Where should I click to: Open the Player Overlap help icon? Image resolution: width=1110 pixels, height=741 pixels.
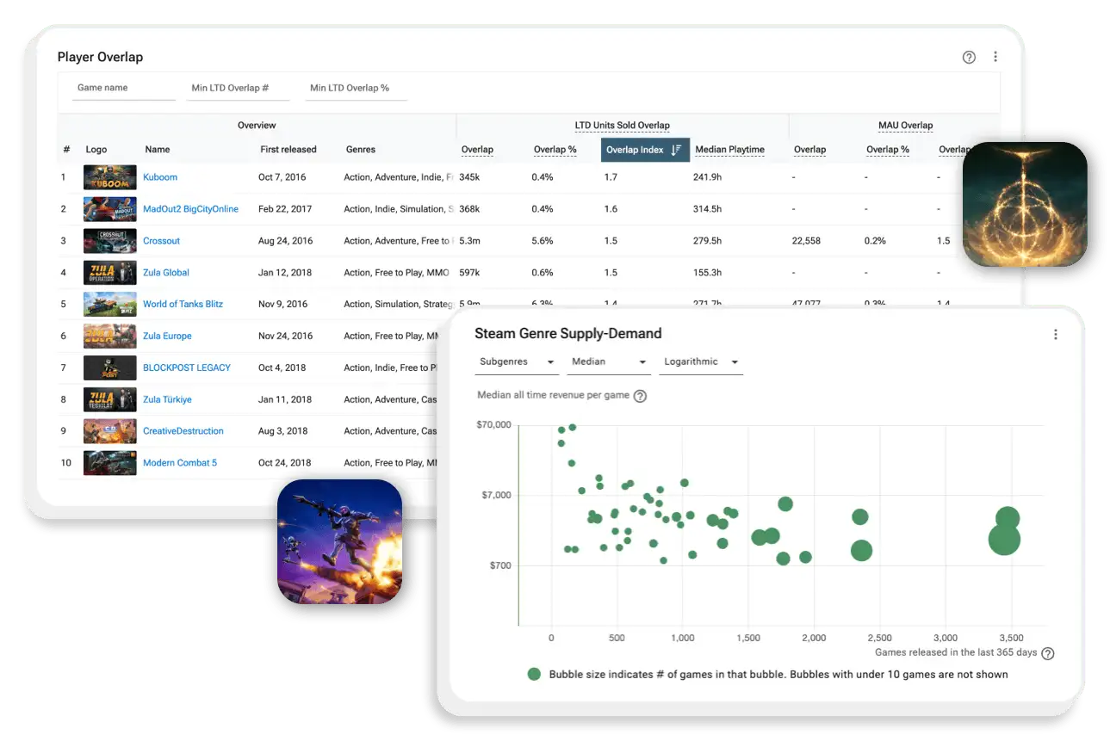[x=969, y=57]
